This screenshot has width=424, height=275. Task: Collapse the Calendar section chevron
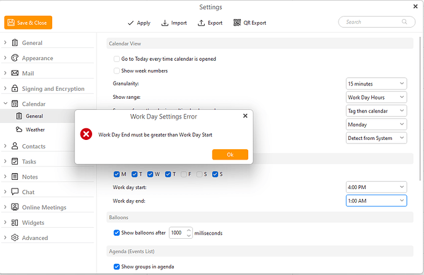pos(5,104)
